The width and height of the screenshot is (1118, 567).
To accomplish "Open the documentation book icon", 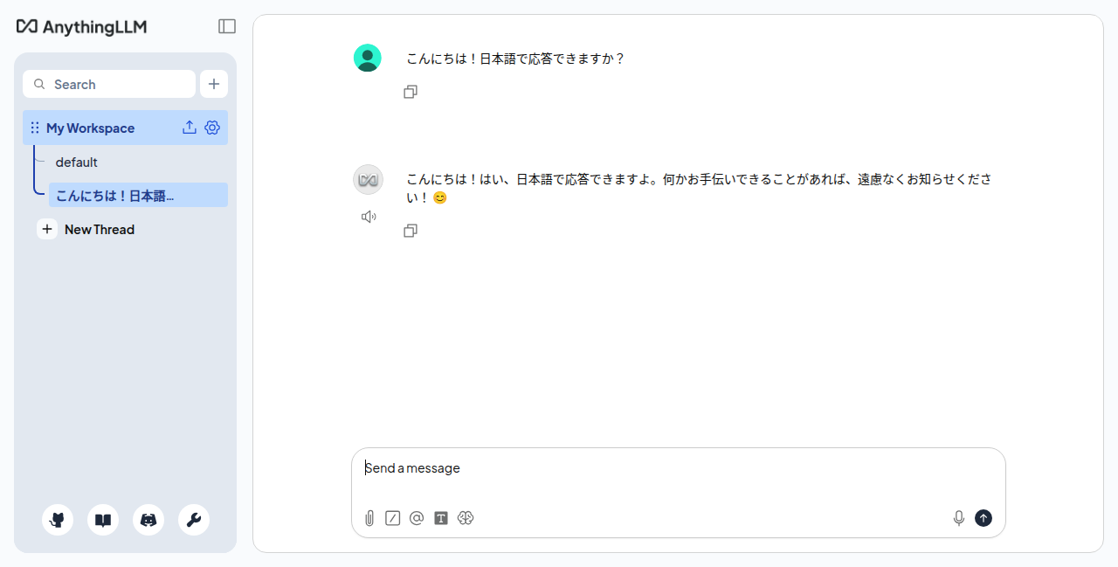I will click(x=102, y=519).
